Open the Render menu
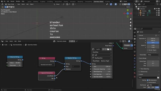The image size is (161, 91). point(12,2)
